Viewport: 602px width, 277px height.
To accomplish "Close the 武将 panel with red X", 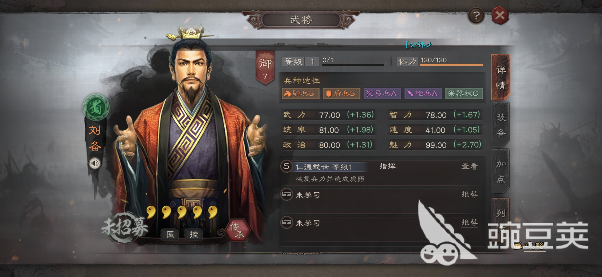I will click(500, 15).
